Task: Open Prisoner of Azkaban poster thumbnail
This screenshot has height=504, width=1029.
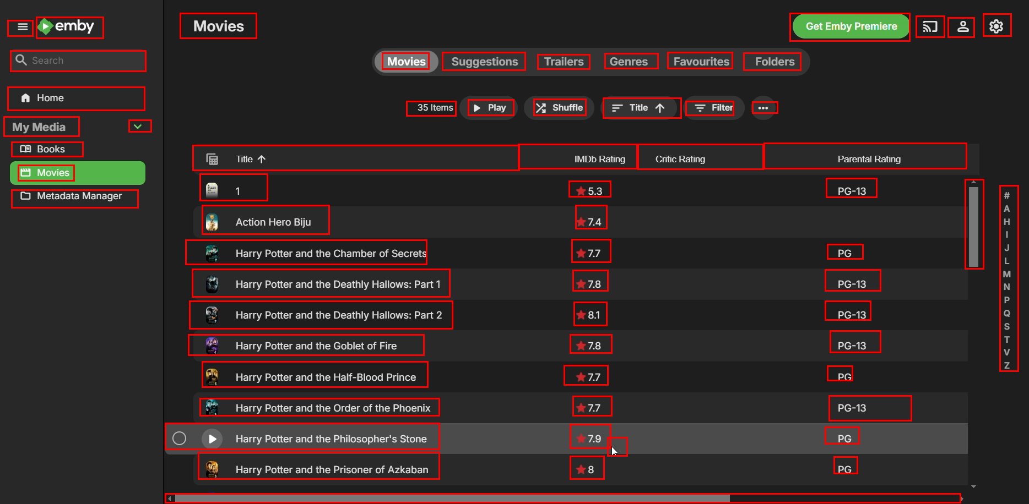Action: pyautogui.click(x=212, y=469)
